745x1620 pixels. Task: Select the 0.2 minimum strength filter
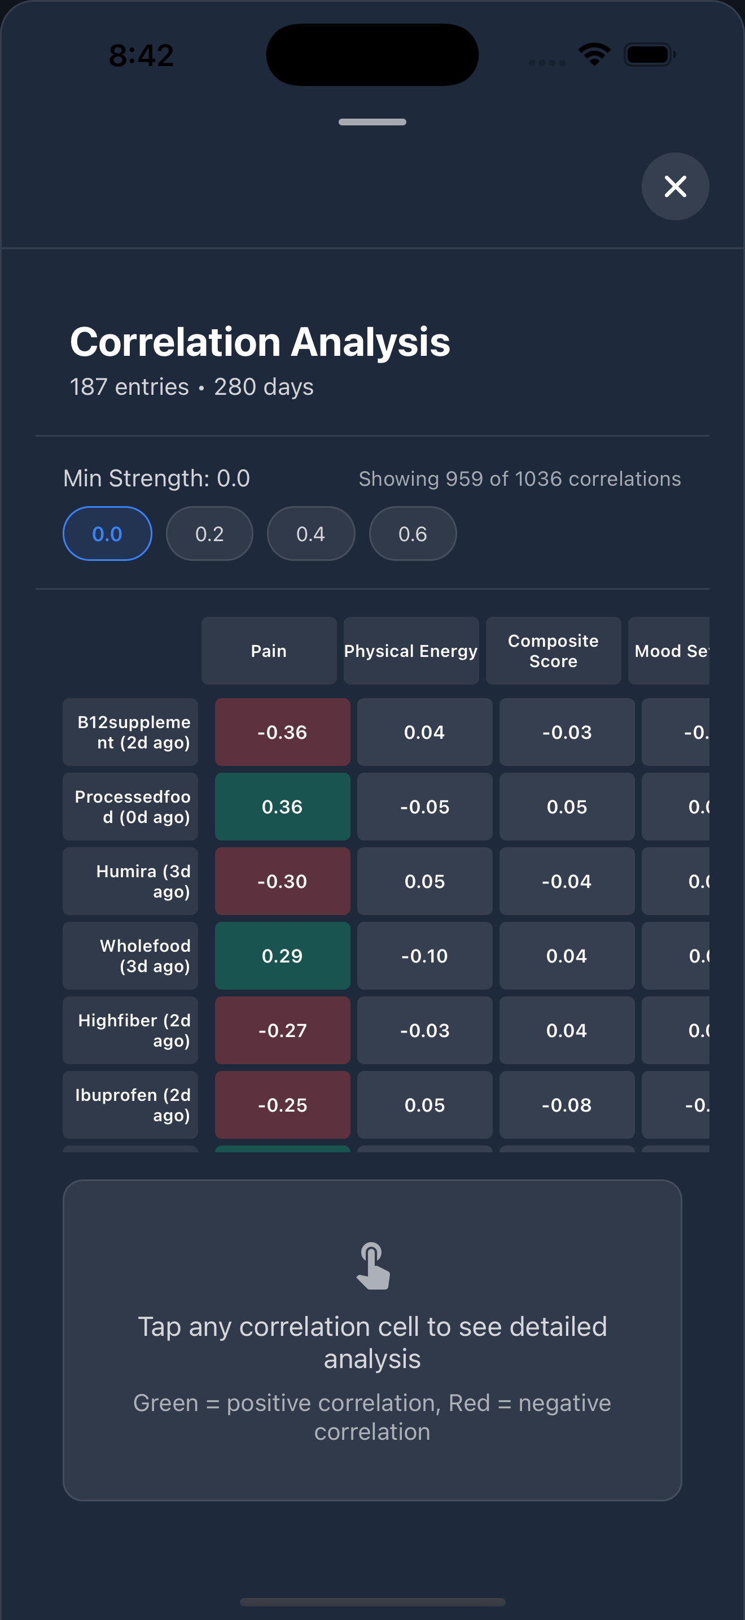coord(209,533)
